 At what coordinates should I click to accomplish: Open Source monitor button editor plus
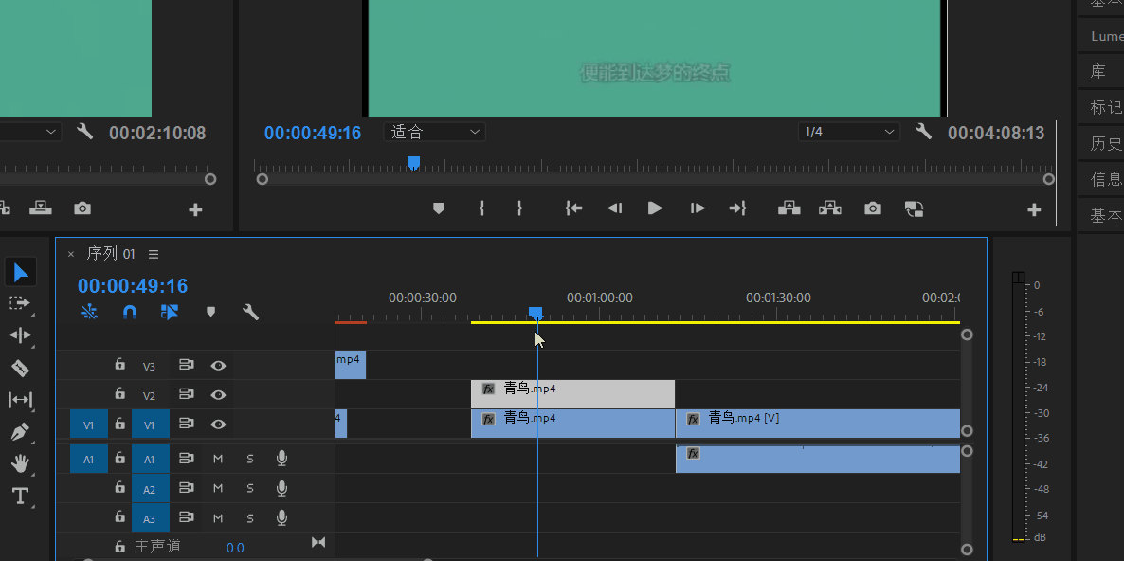click(195, 210)
